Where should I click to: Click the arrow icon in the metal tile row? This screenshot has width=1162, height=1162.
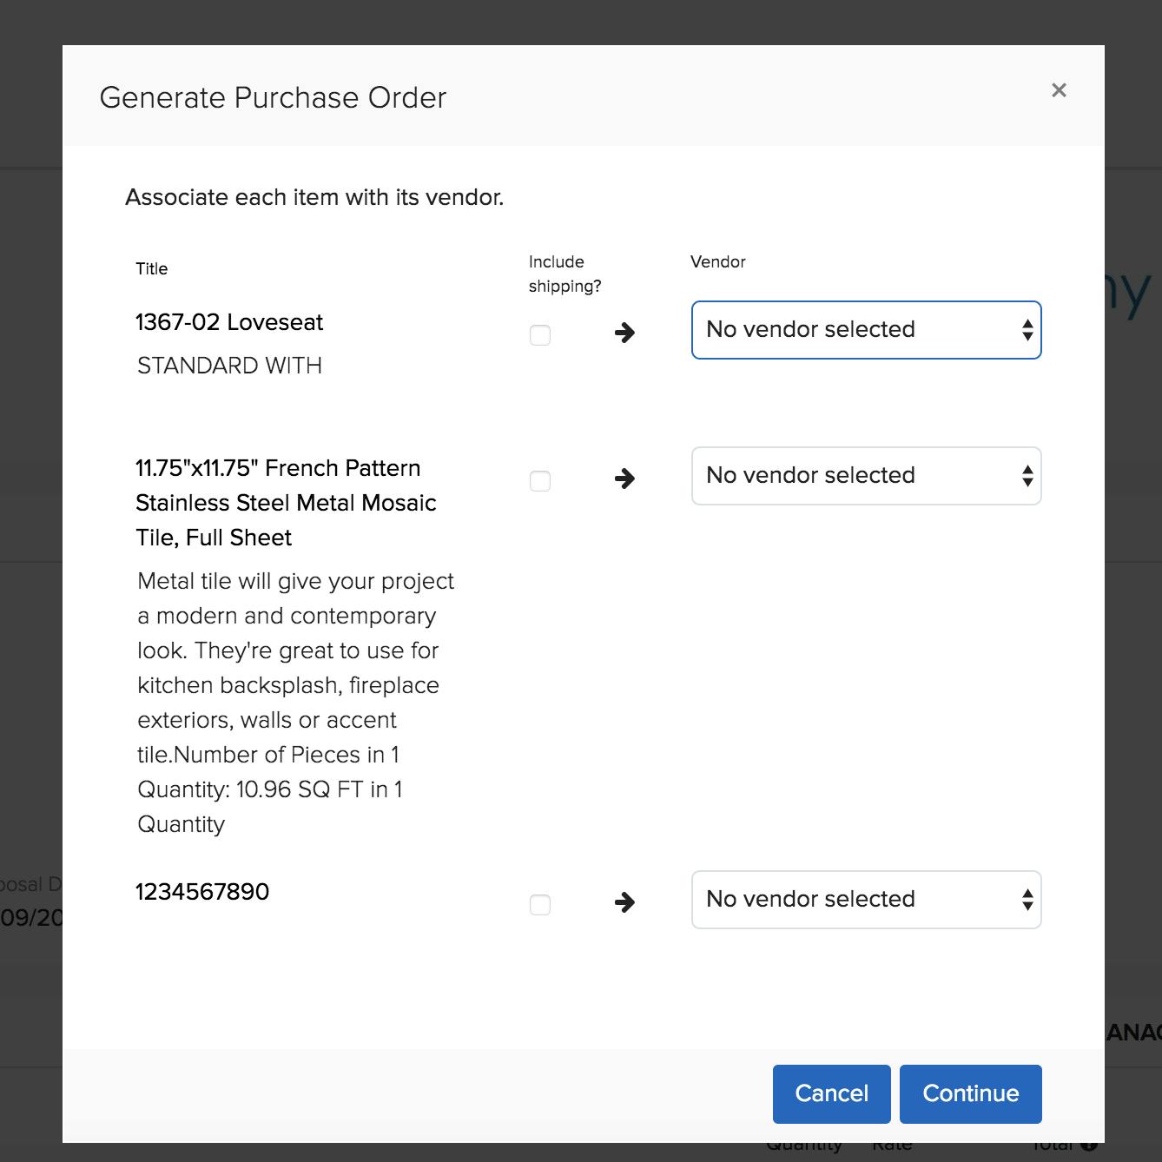[x=624, y=479]
